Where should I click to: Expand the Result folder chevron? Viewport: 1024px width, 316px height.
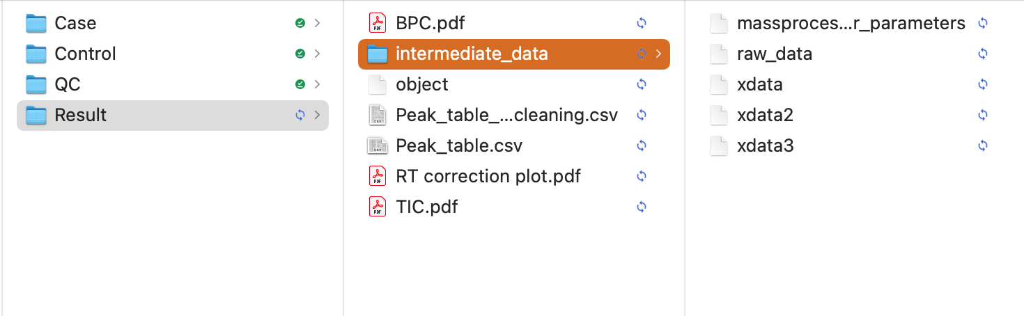(x=318, y=115)
